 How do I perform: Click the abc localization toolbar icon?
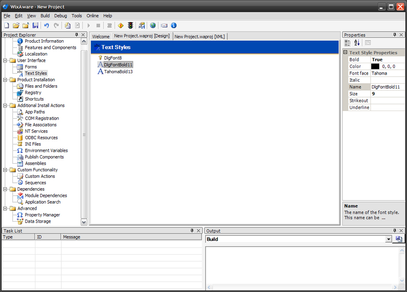(x=142, y=25)
